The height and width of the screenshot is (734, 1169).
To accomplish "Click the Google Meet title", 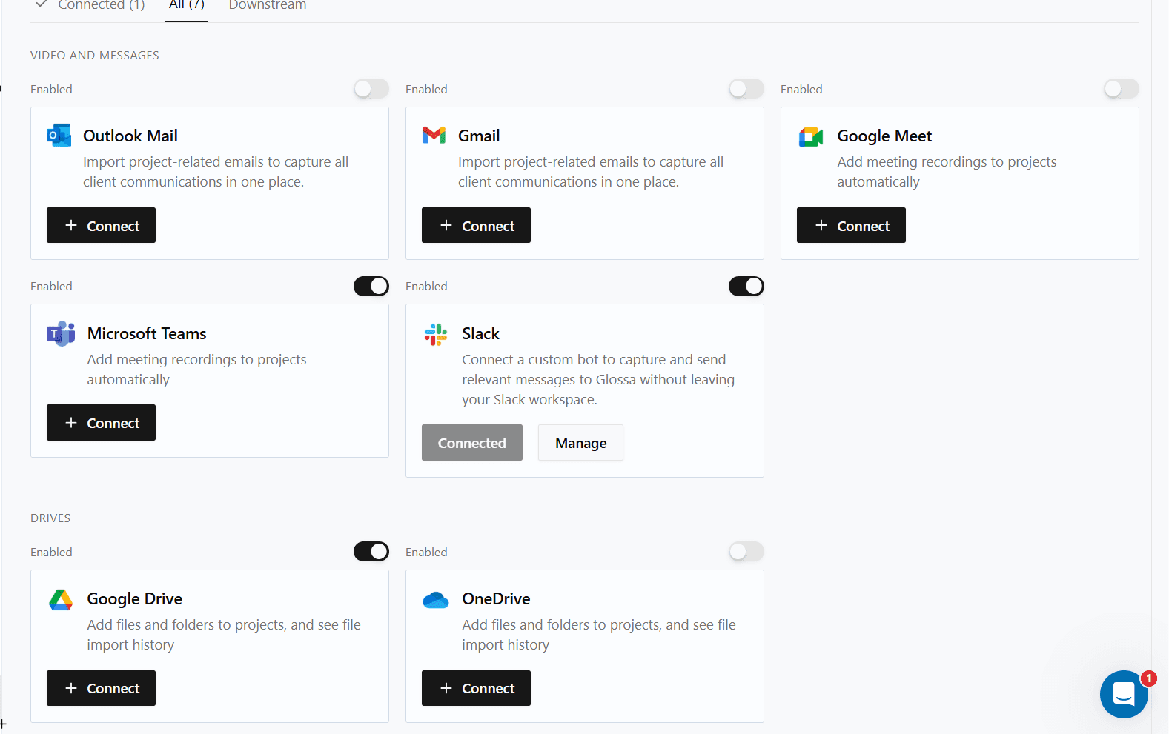I will [x=884, y=136].
